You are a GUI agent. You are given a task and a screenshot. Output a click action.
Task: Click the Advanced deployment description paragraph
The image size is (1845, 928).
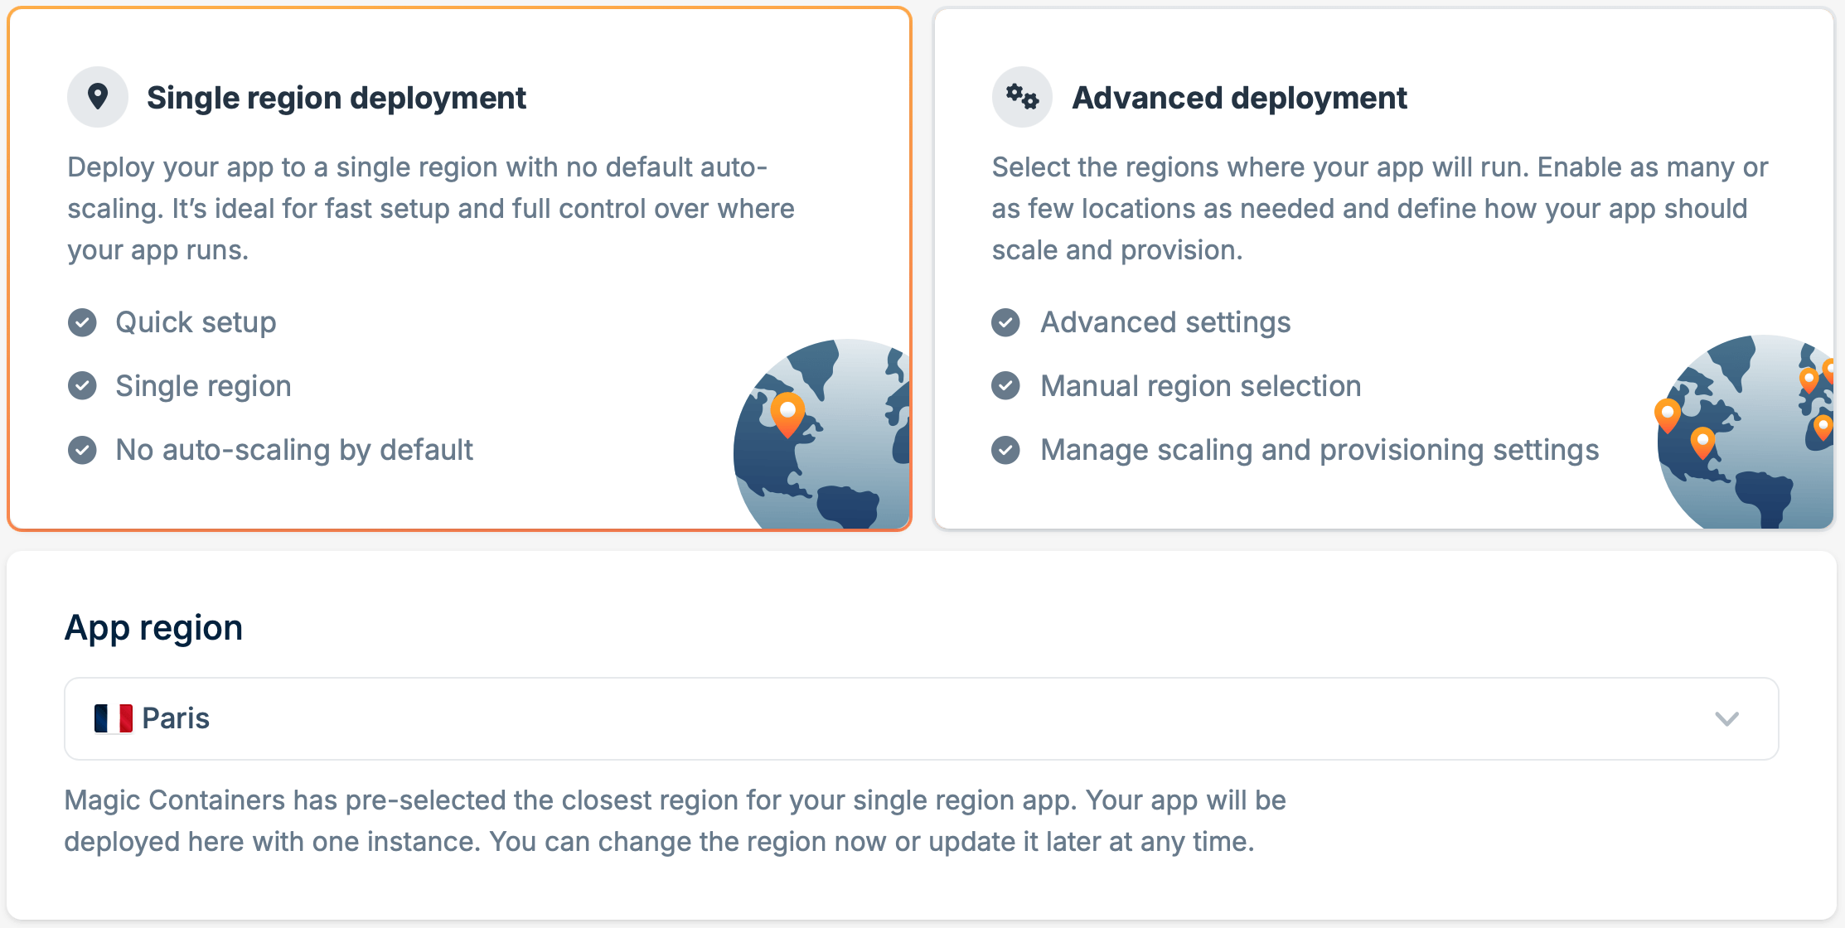tap(1380, 209)
